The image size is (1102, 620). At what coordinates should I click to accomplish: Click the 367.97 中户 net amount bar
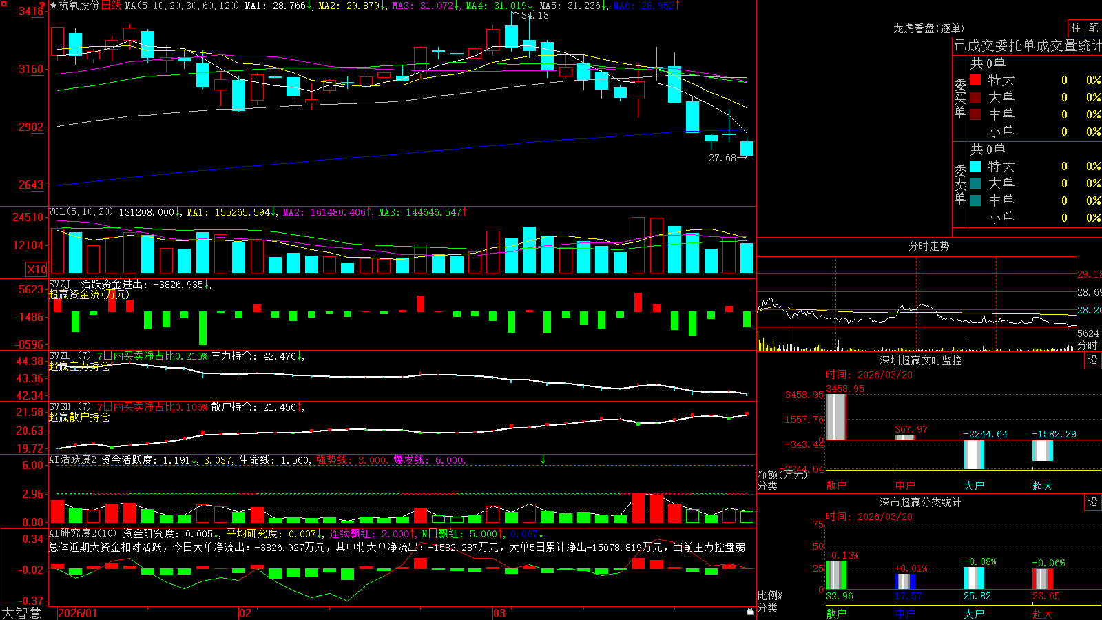904,437
